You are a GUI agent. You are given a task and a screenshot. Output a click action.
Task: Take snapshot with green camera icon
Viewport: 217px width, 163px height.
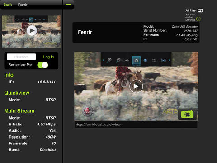click(x=187, y=114)
